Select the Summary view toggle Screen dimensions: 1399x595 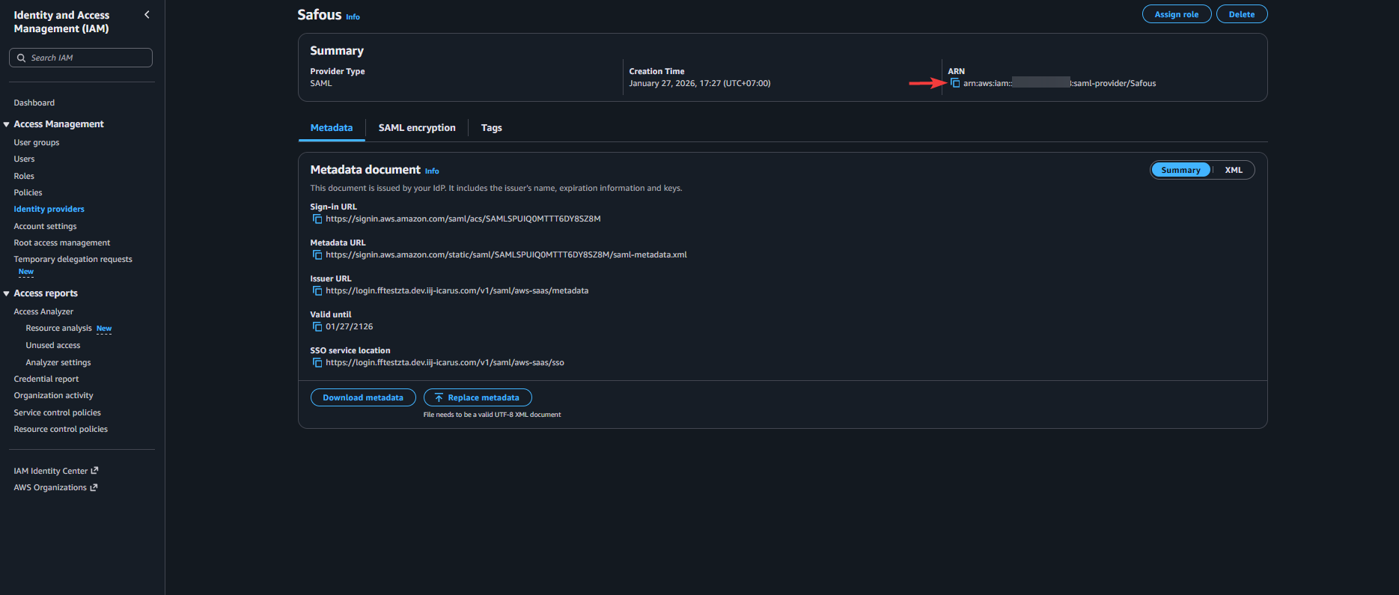click(x=1180, y=170)
